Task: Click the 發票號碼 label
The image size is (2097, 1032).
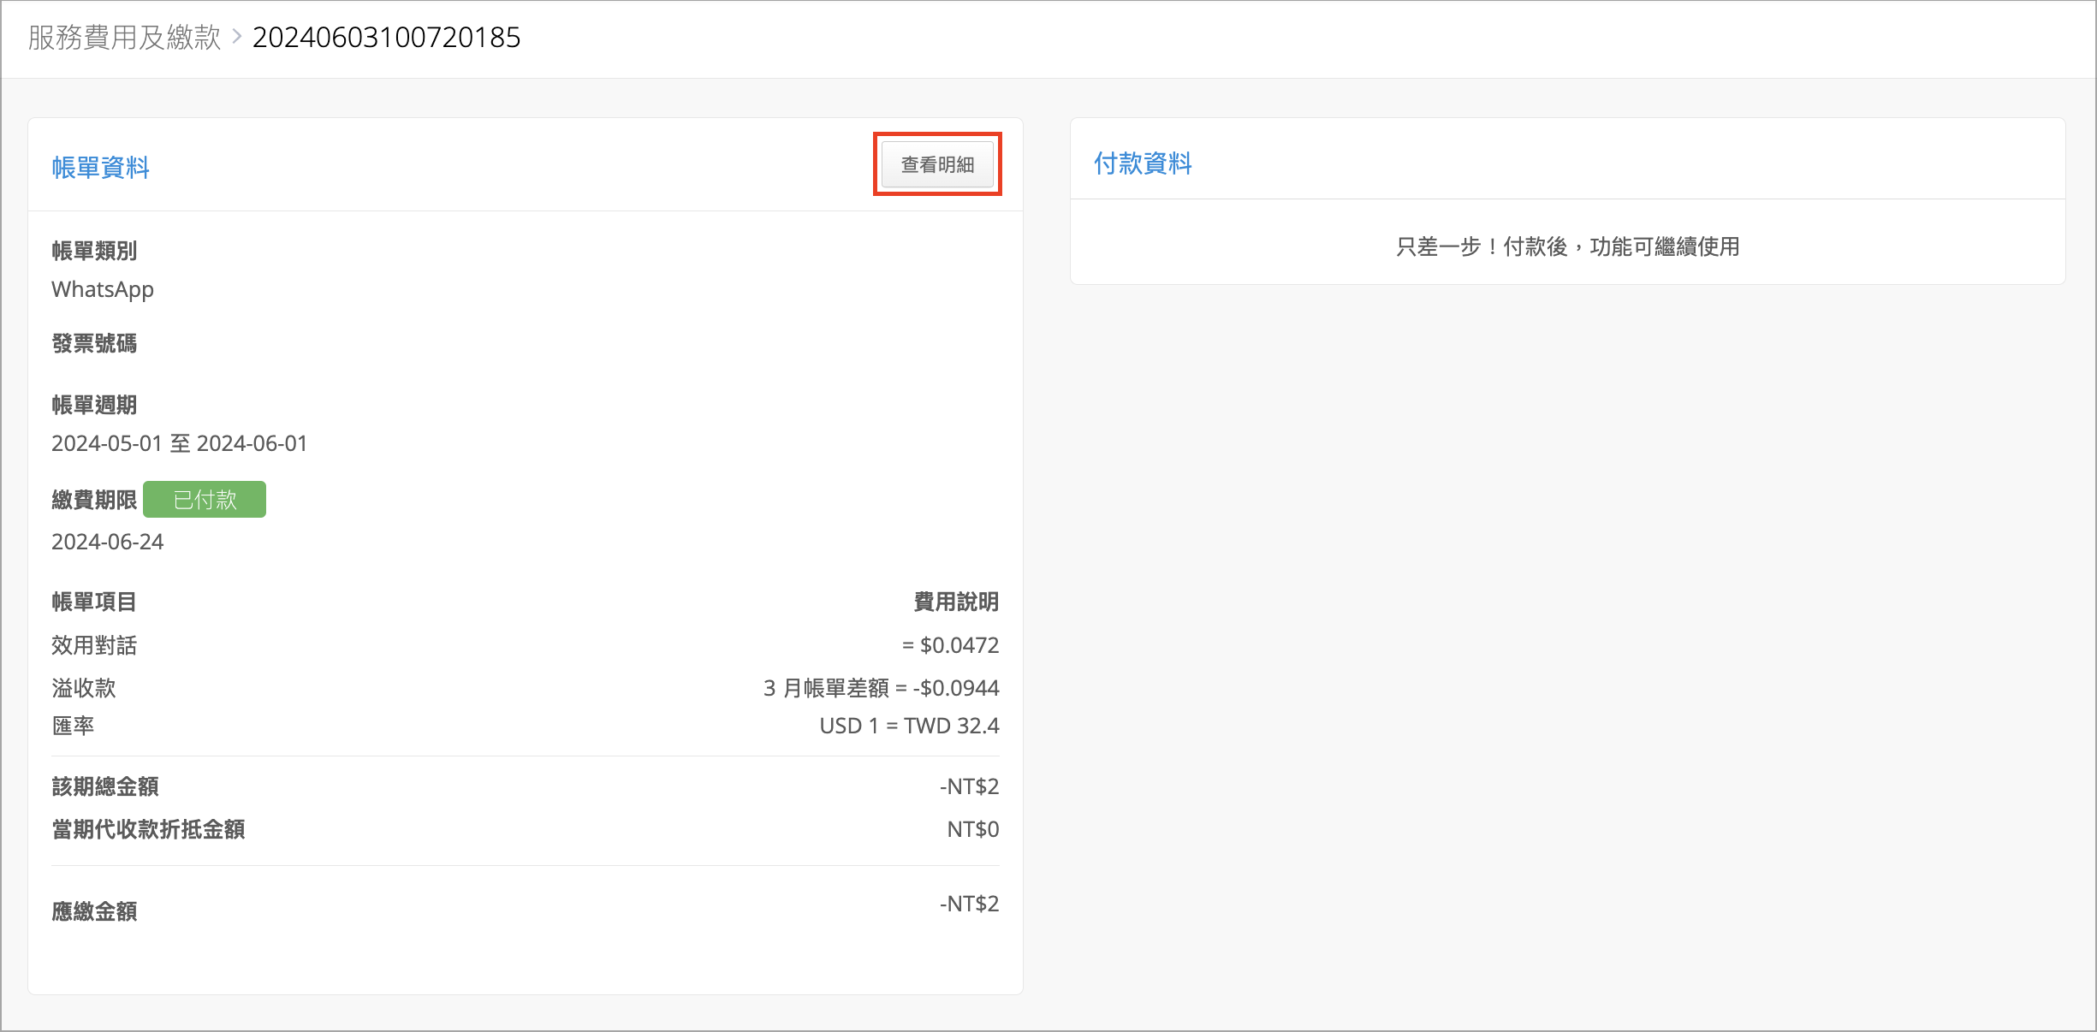Action: (94, 343)
